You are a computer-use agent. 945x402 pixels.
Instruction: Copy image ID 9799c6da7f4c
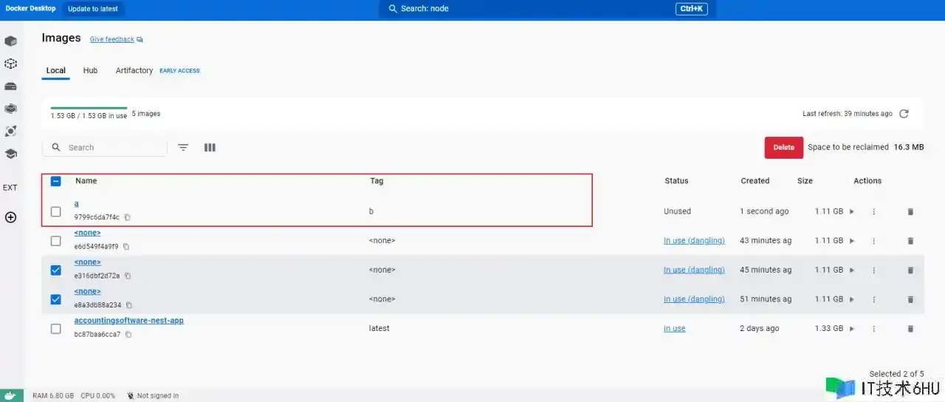tap(128, 217)
